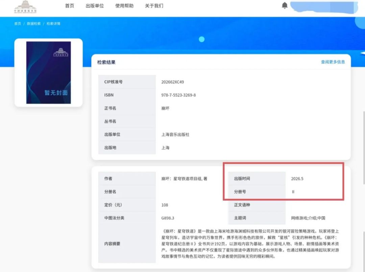Open the 关于我们 menu item
Viewport: 365px width, 272px height.
tap(154, 6)
